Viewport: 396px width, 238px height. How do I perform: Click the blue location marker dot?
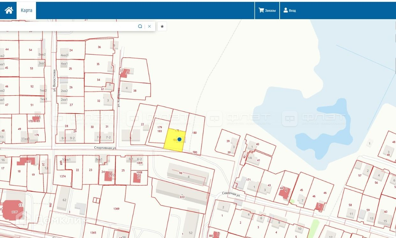click(x=180, y=139)
